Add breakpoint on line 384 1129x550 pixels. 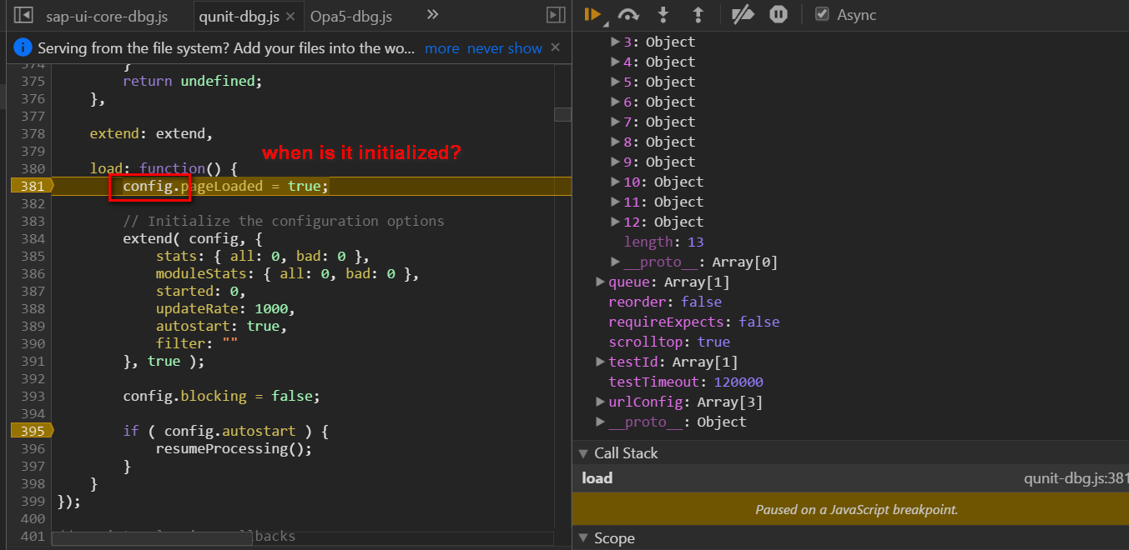point(31,238)
